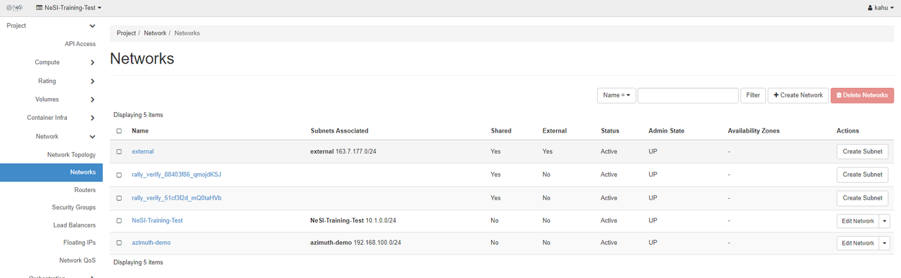Collapse the Network sidebar section

coord(93,137)
